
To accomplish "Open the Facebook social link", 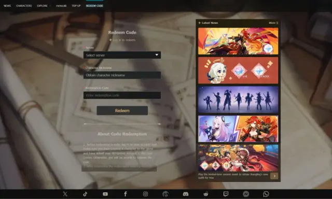I will (126, 194).
